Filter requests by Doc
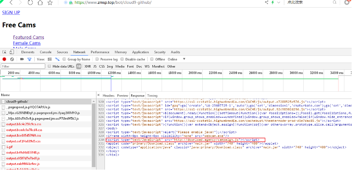 click(x=139, y=66)
